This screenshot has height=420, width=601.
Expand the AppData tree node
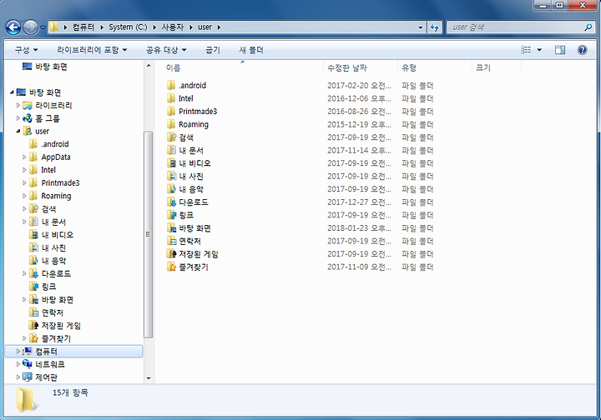pos(24,157)
